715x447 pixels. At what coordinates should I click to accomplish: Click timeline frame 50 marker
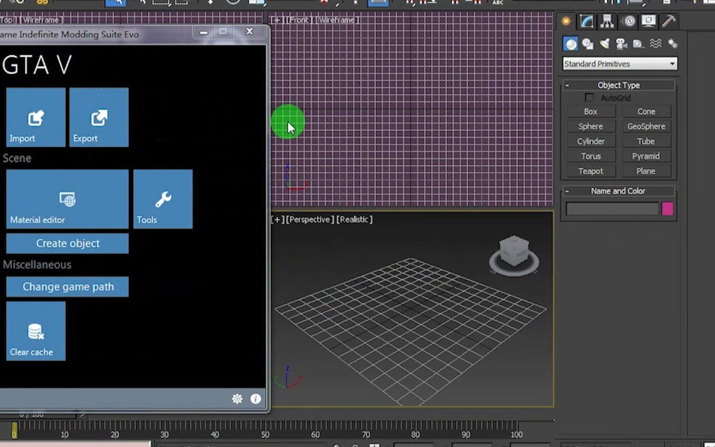click(265, 434)
